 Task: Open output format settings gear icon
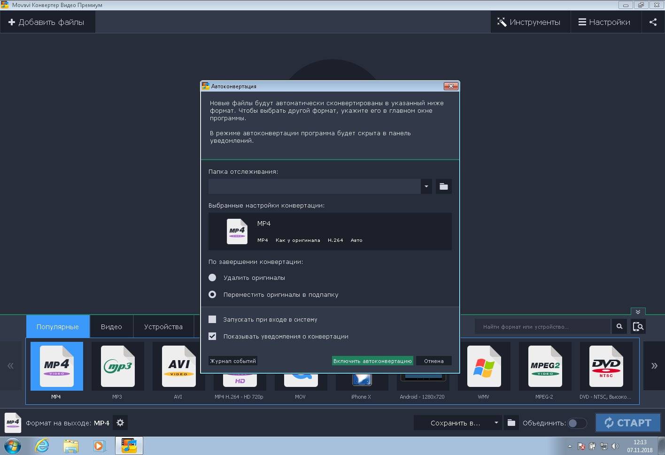pyautogui.click(x=120, y=423)
